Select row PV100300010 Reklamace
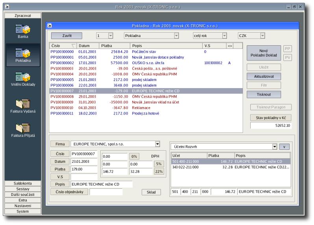314x225 pixels. click(146, 108)
